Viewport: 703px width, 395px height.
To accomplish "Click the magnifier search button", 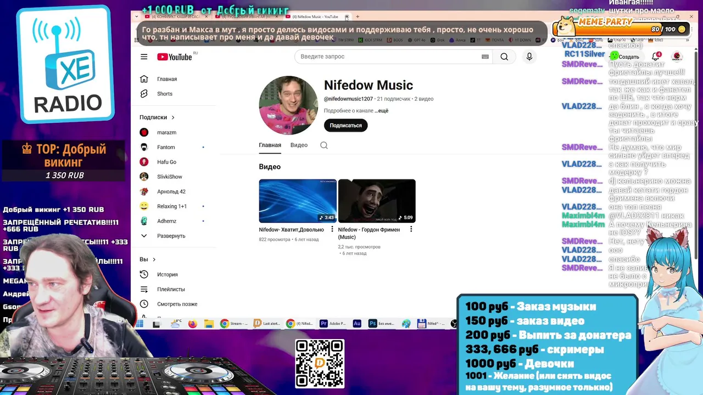I will (504, 57).
